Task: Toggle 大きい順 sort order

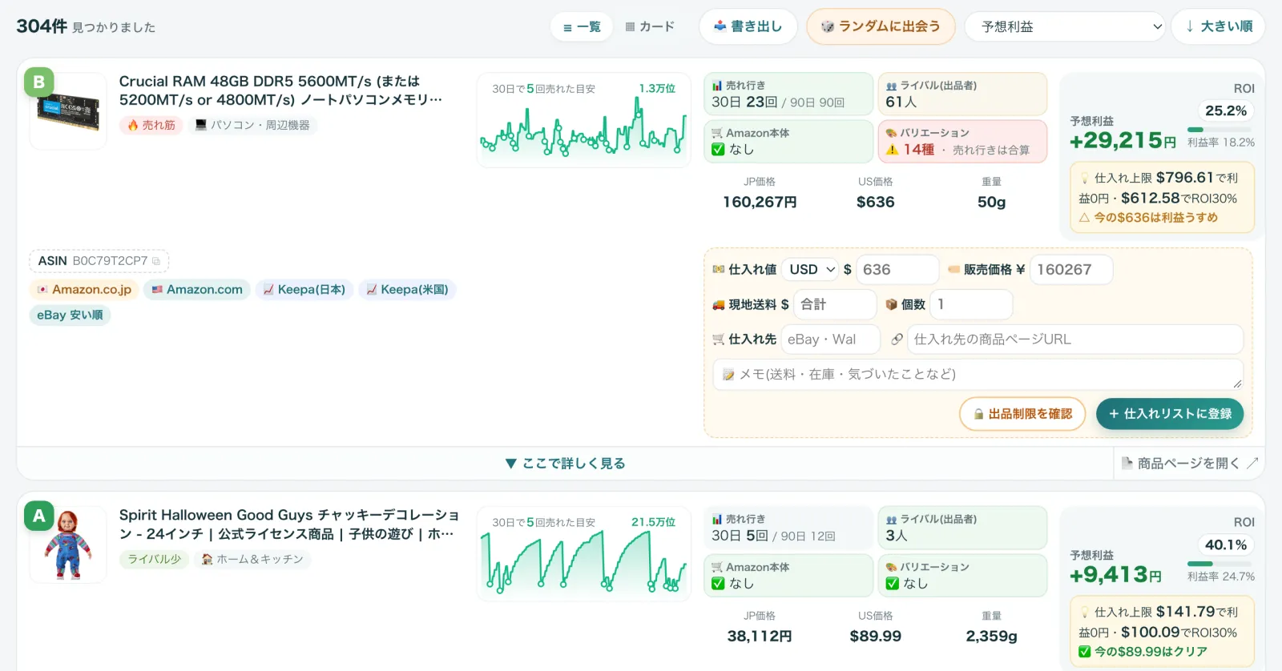Action: point(1218,26)
